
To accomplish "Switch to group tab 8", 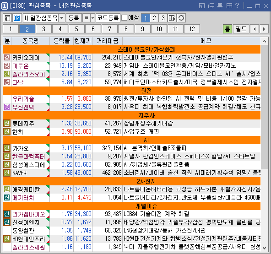I will click(x=126, y=29).
